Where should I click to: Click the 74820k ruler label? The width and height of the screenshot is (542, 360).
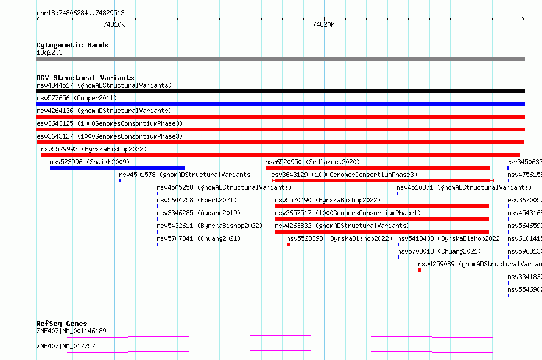pos(323,24)
